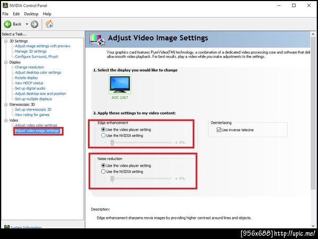Open the Help menu
The width and height of the screenshot is (318, 239).
(47, 14)
